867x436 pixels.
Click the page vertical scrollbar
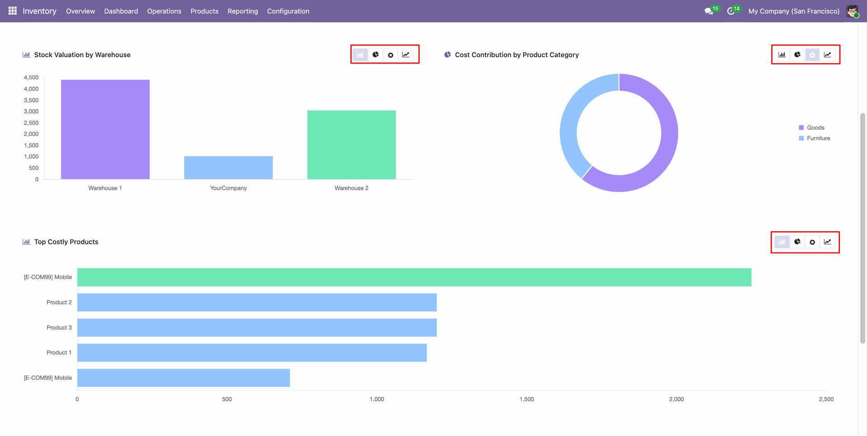(862, 228)
